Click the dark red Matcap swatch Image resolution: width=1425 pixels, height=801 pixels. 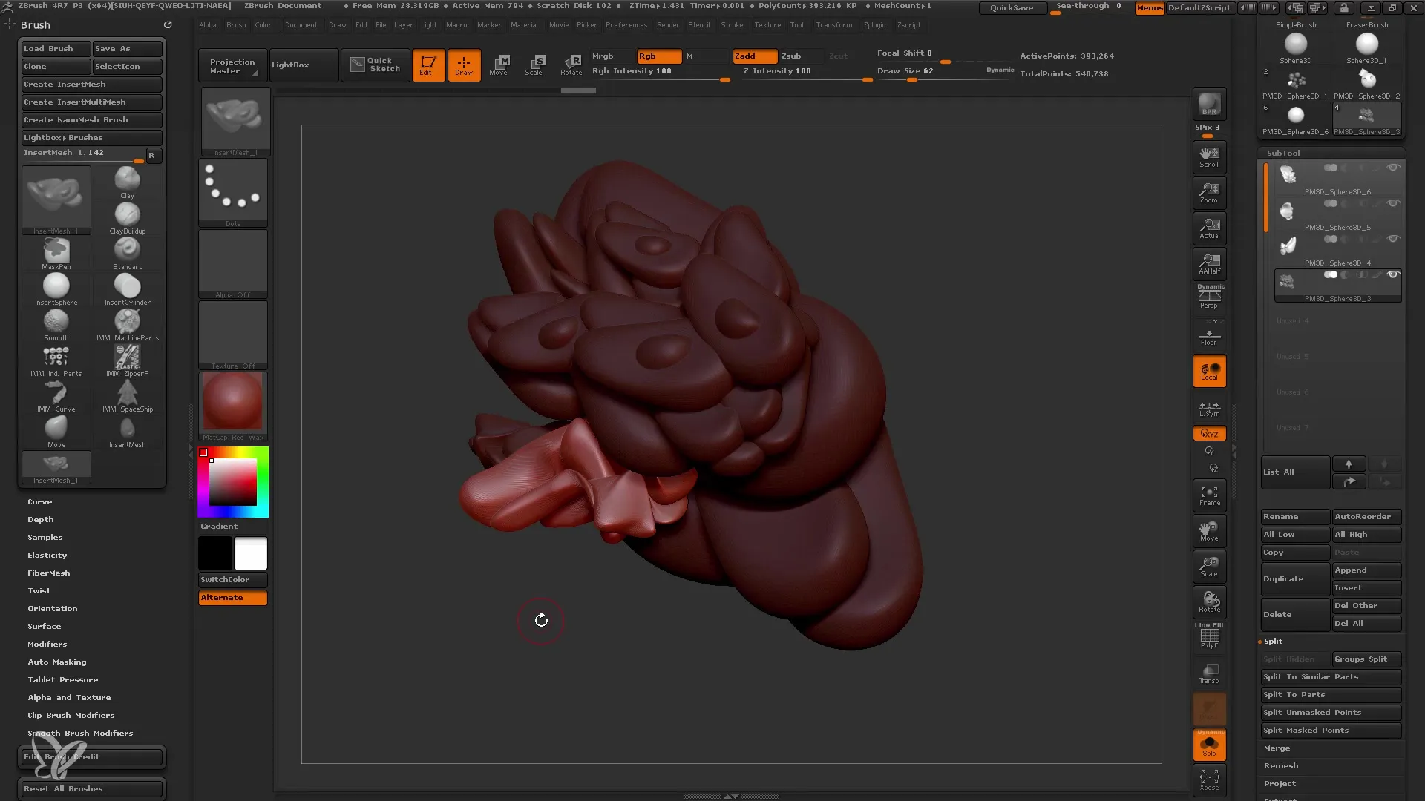233,404
